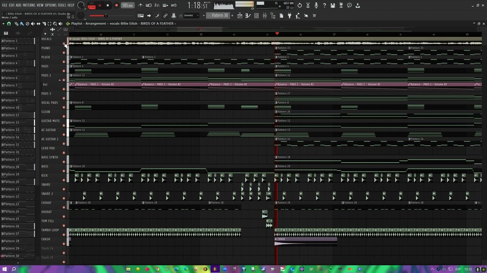The image size is (487, 273).
Task: Click the 105 tempo field
Action: [x=127, y=5]
